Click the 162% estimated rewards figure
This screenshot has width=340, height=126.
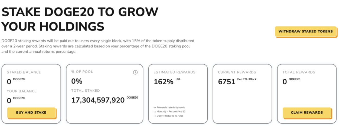(x=164, y=82)
